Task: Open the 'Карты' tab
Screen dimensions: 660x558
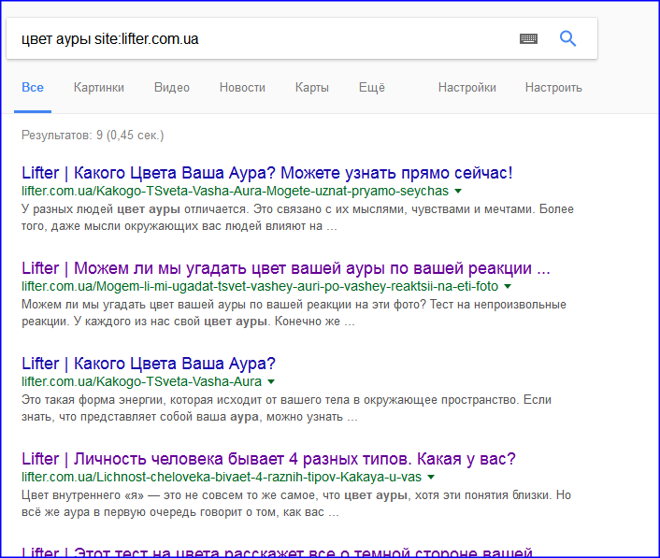Action: pyautogui.click(x=311, y=88)
